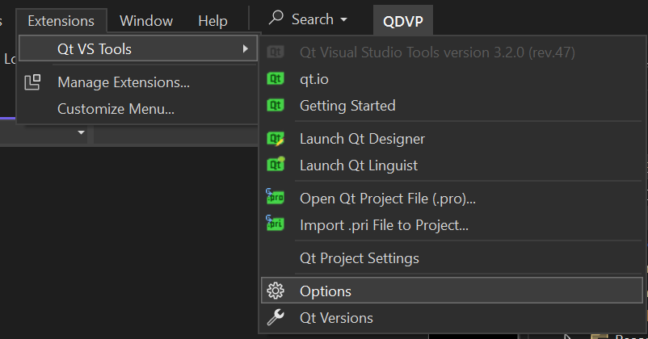Click the Qt Versions wrench icon
The image size is (648, 339).
coord(276,318)
